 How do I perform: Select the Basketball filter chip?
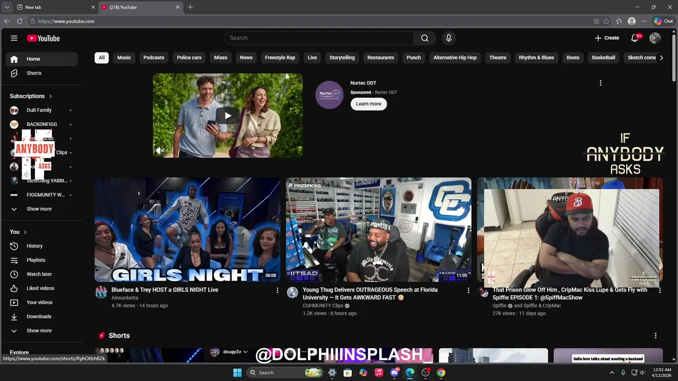603,58
